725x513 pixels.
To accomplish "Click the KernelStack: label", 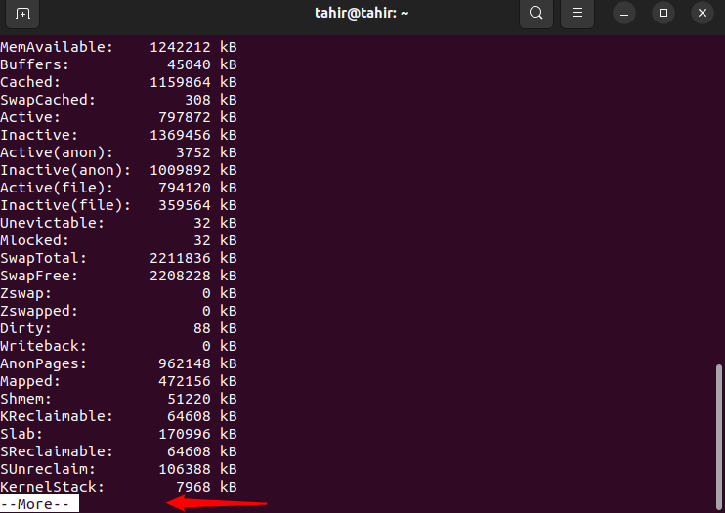I will point(52,487).
